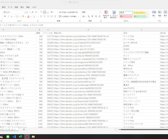The image size is (168, 139).
Task: Click the decrease font size icon
Action: coord(36,12)
